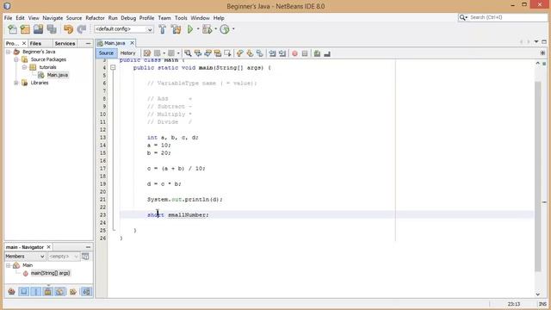Click the Uncomment icon in editor toolbar

point(327,53)
